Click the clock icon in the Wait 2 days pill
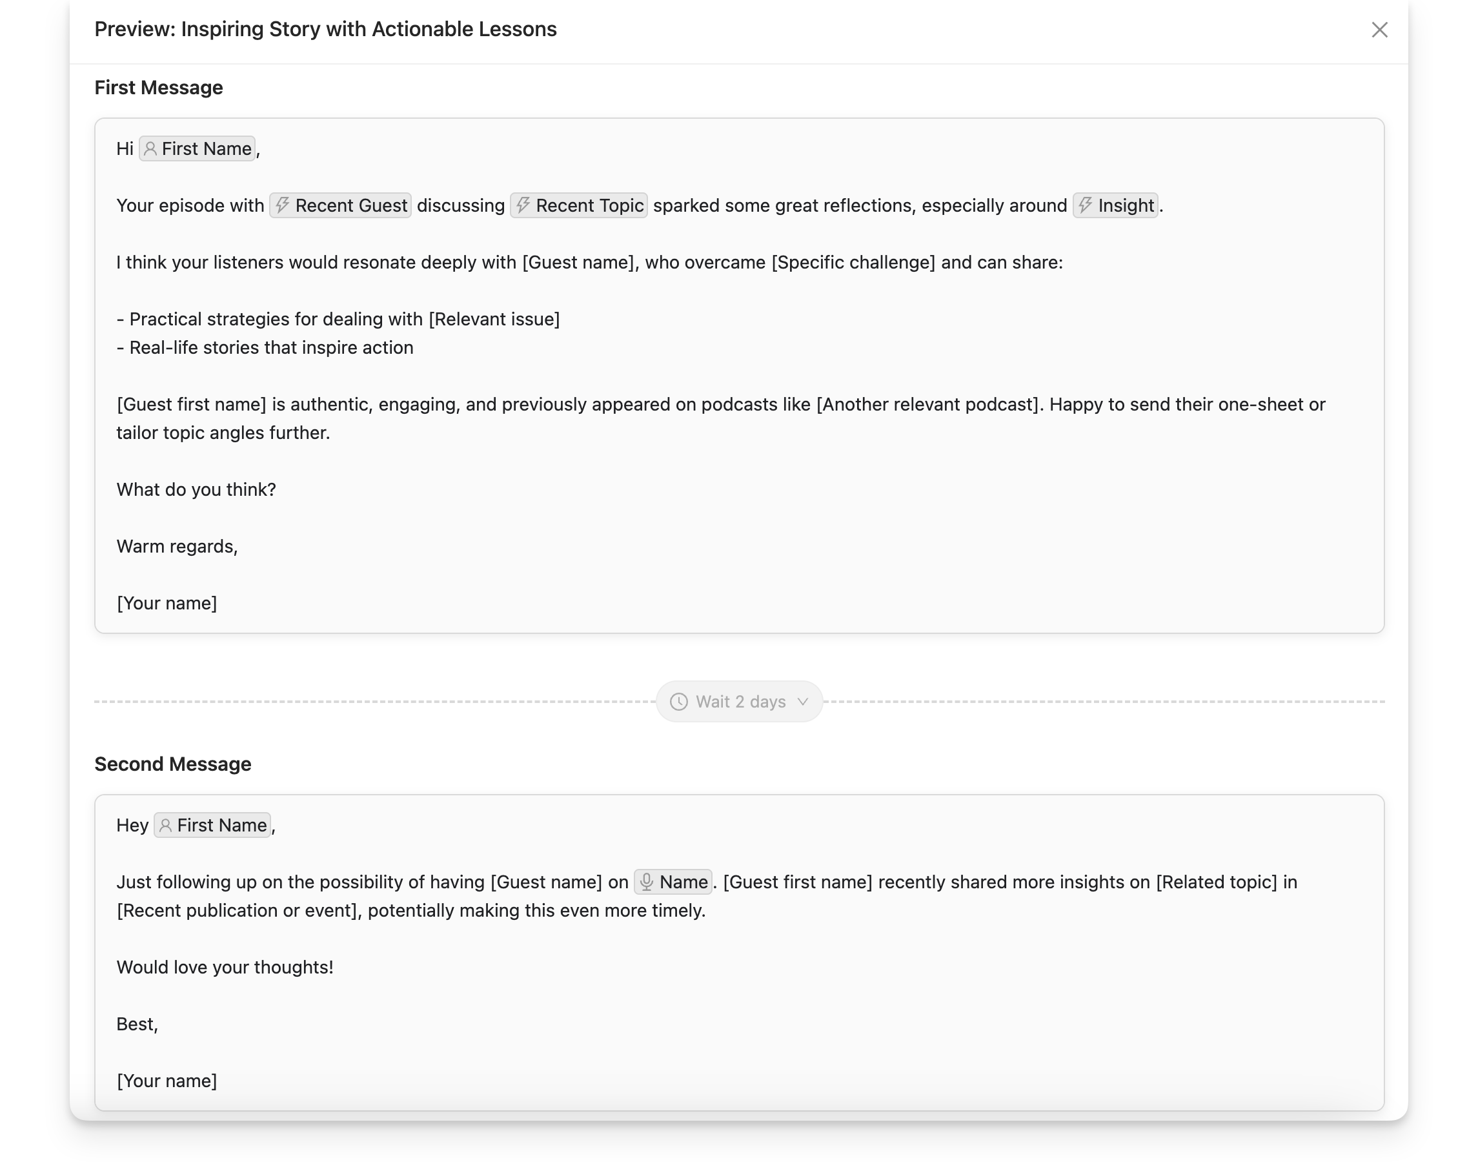Image resolution: width=1478 pixels, height=1162 pixels. point(680,702)
